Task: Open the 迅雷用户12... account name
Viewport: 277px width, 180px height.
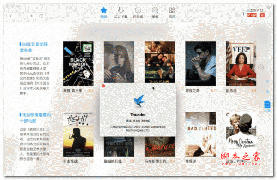Action: pyautogui.click(x=256, y=11)
